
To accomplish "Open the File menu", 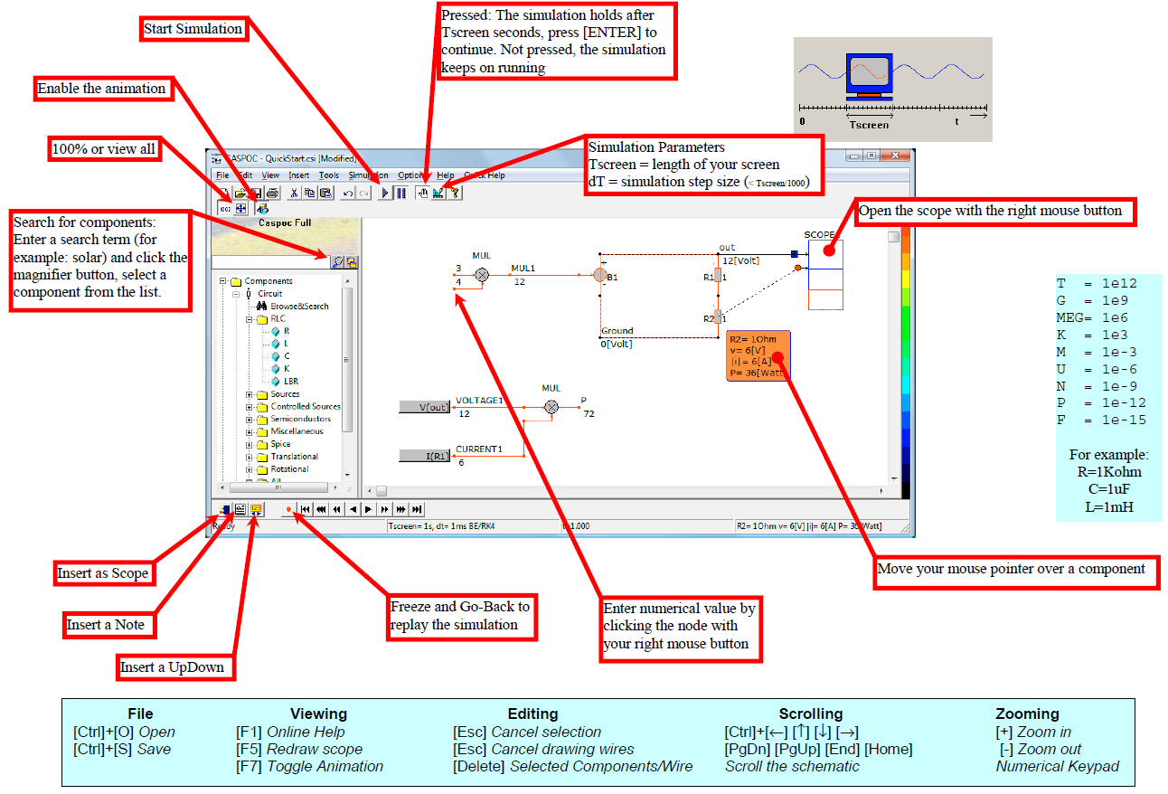I will 222,175.
